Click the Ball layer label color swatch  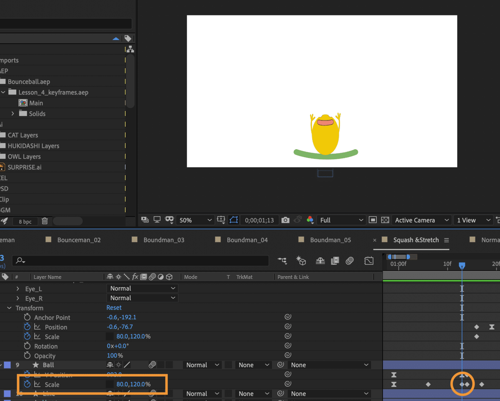pos(7,365)
